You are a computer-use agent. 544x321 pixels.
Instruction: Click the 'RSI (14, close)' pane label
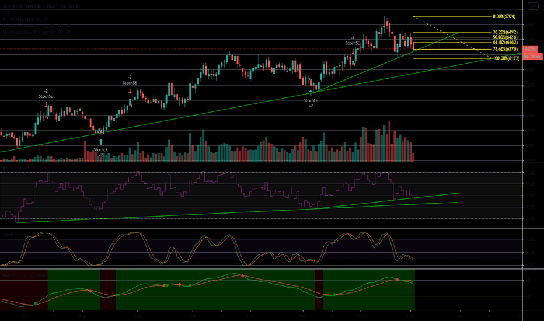coord(16,168)
